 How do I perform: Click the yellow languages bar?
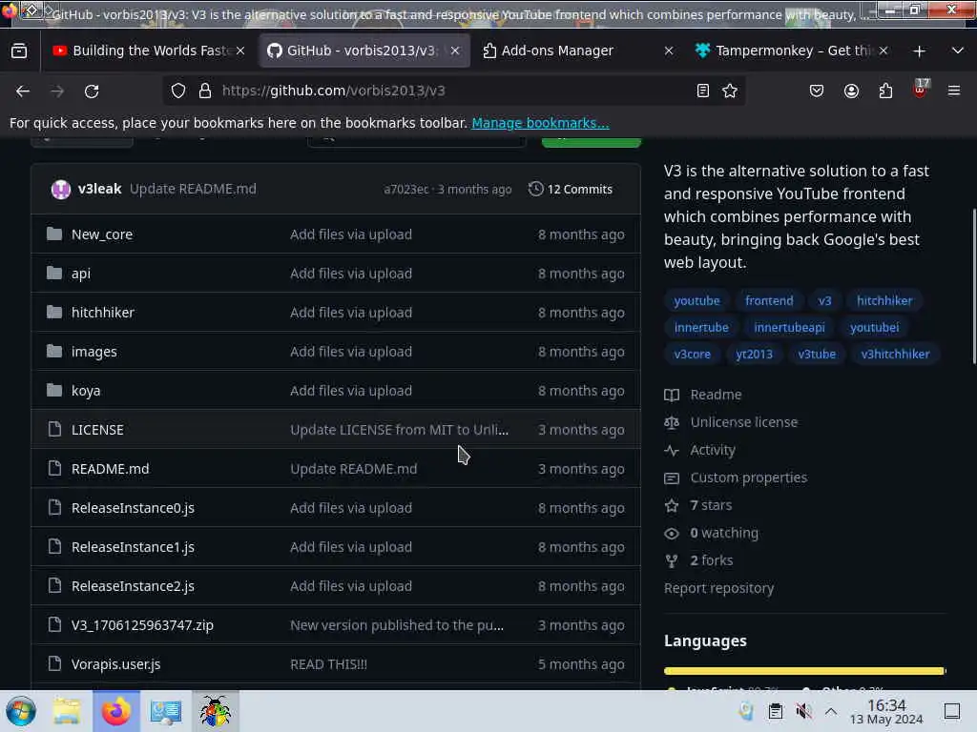(x=805, y=670)
